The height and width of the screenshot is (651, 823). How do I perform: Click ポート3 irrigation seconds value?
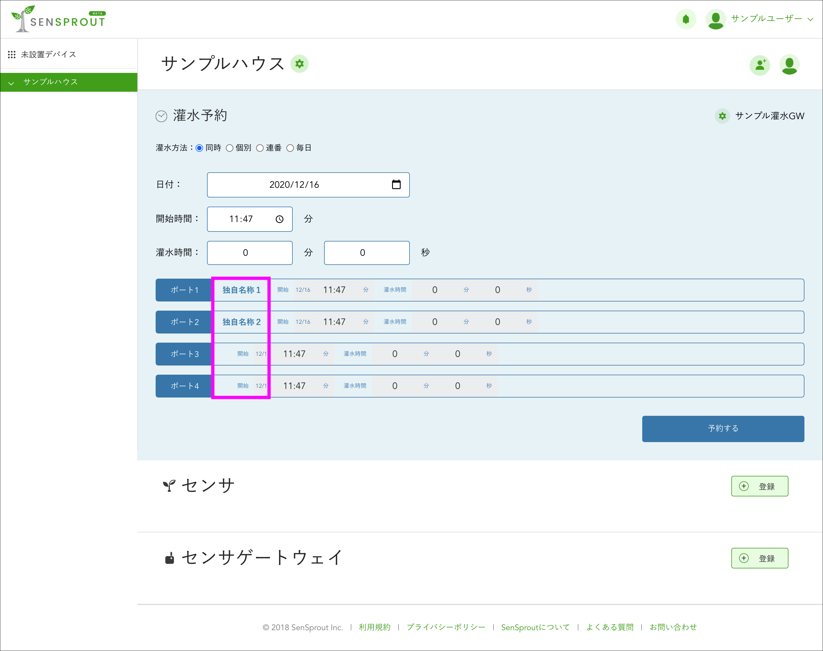pos(457,354)
